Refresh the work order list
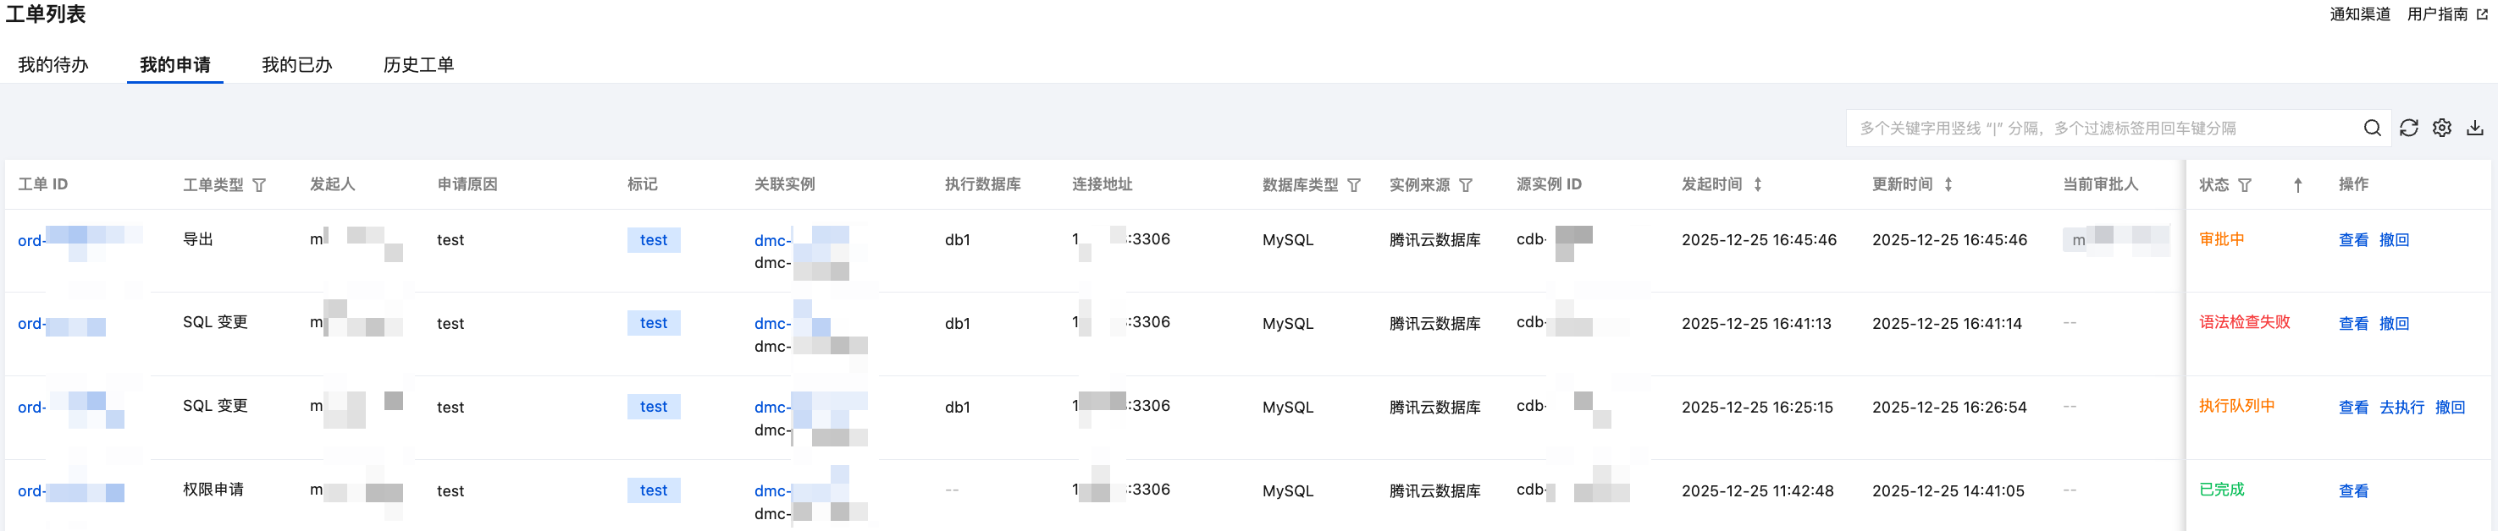Viewport: 2498px width, 531px height. click(x=2407, y=128)
